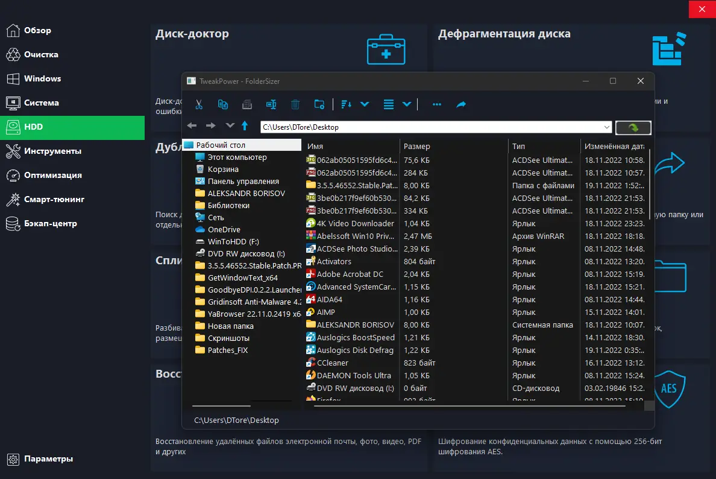The height and width of the screenshot is (479, 716).
Task: Select the Корзина item in the folder tree
Action: click(x=224, y=169)
